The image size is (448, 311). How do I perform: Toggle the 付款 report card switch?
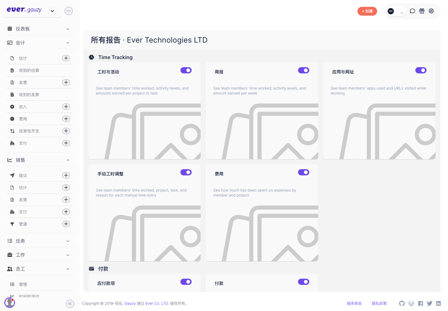304,282
